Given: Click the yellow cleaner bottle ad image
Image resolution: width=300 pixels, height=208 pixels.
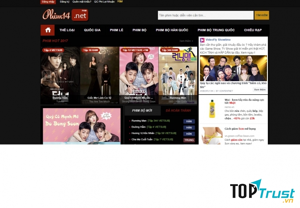Looking at the screenshot, I should (211, 109).
